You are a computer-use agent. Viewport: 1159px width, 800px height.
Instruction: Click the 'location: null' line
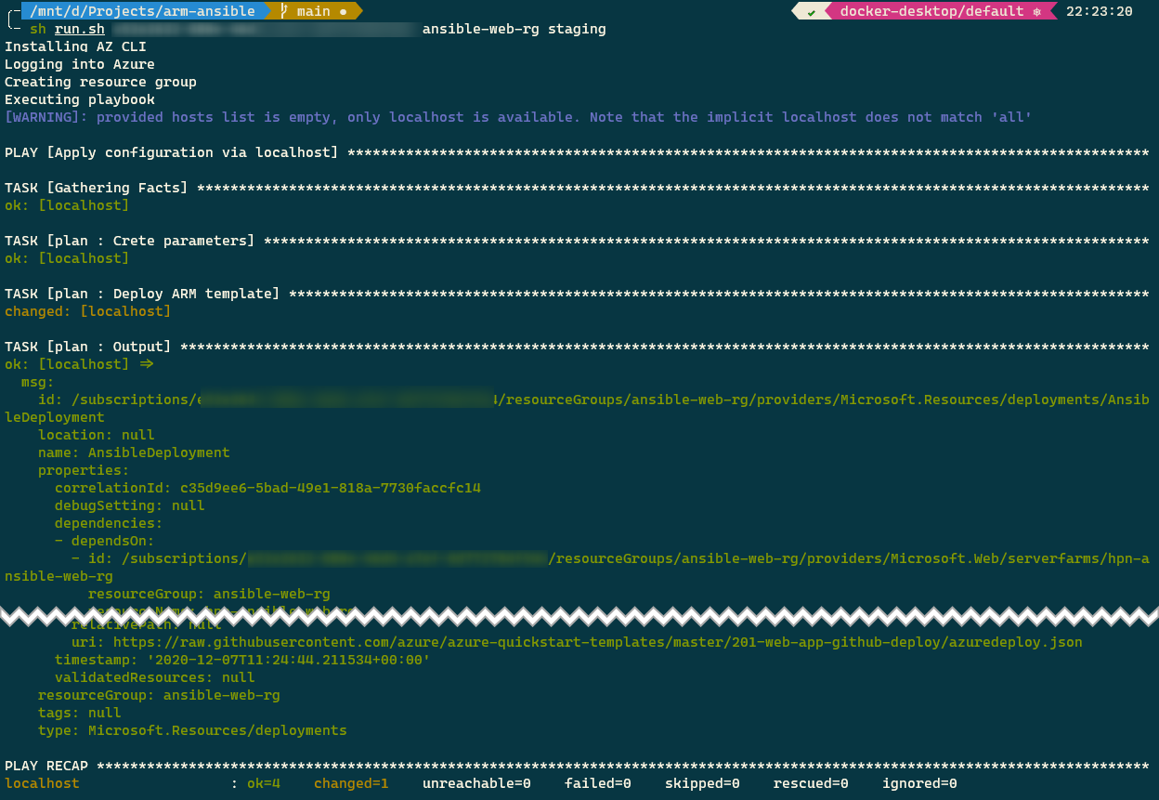[97, 435]
